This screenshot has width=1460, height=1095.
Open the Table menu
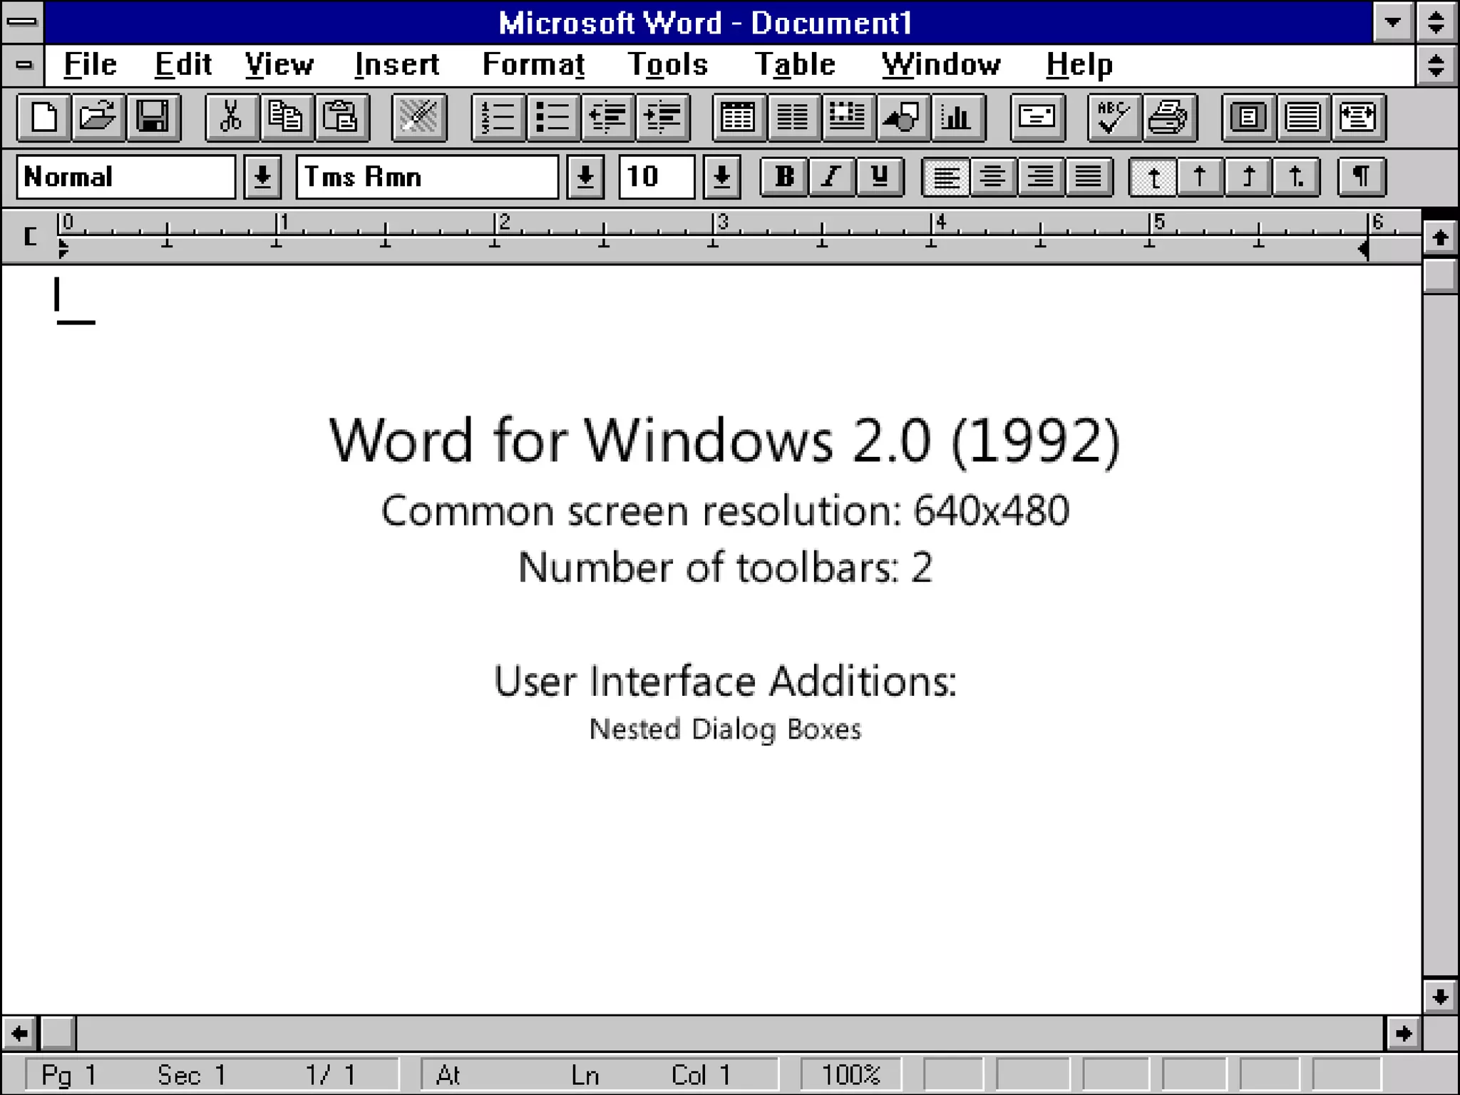pyautogui.click(x=795, y=65)
